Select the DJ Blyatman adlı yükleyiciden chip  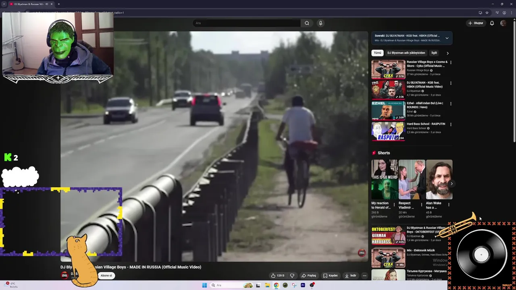406,53
